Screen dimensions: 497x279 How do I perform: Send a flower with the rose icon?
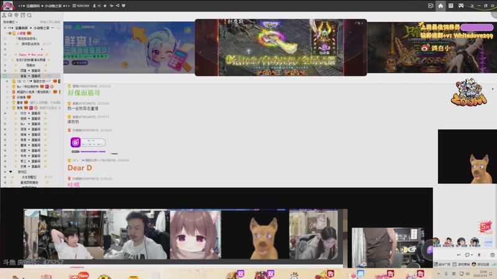click(x=479, y=255)
